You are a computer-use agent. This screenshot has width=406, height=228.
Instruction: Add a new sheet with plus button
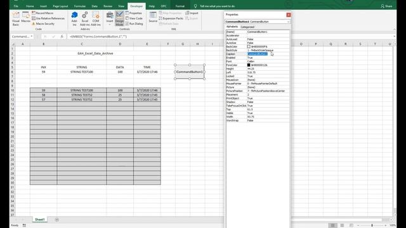pos(56,220)
